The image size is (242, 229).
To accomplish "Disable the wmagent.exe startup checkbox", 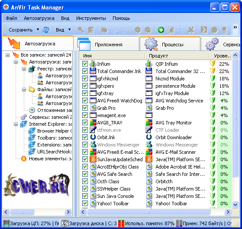I will click(85, 115).
